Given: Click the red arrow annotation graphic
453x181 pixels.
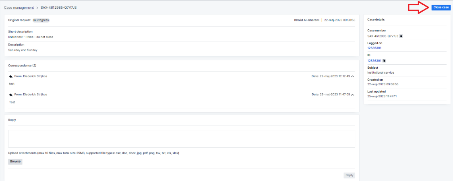Looking at the screenshot, I should [x=418, y=7].
